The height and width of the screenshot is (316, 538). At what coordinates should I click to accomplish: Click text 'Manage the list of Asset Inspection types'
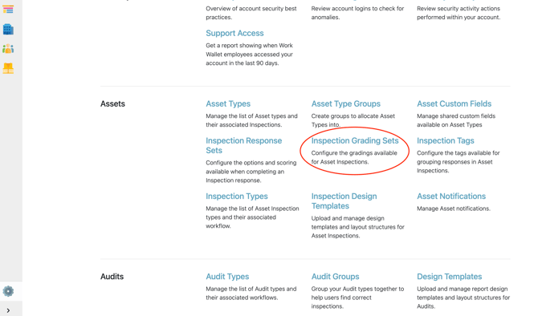click(252, 213)
